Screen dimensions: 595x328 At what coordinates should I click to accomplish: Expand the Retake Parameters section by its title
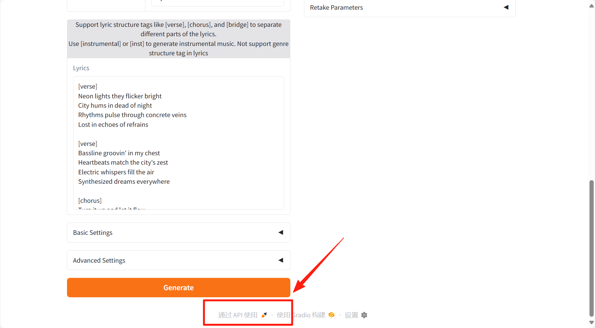(336, 7)
